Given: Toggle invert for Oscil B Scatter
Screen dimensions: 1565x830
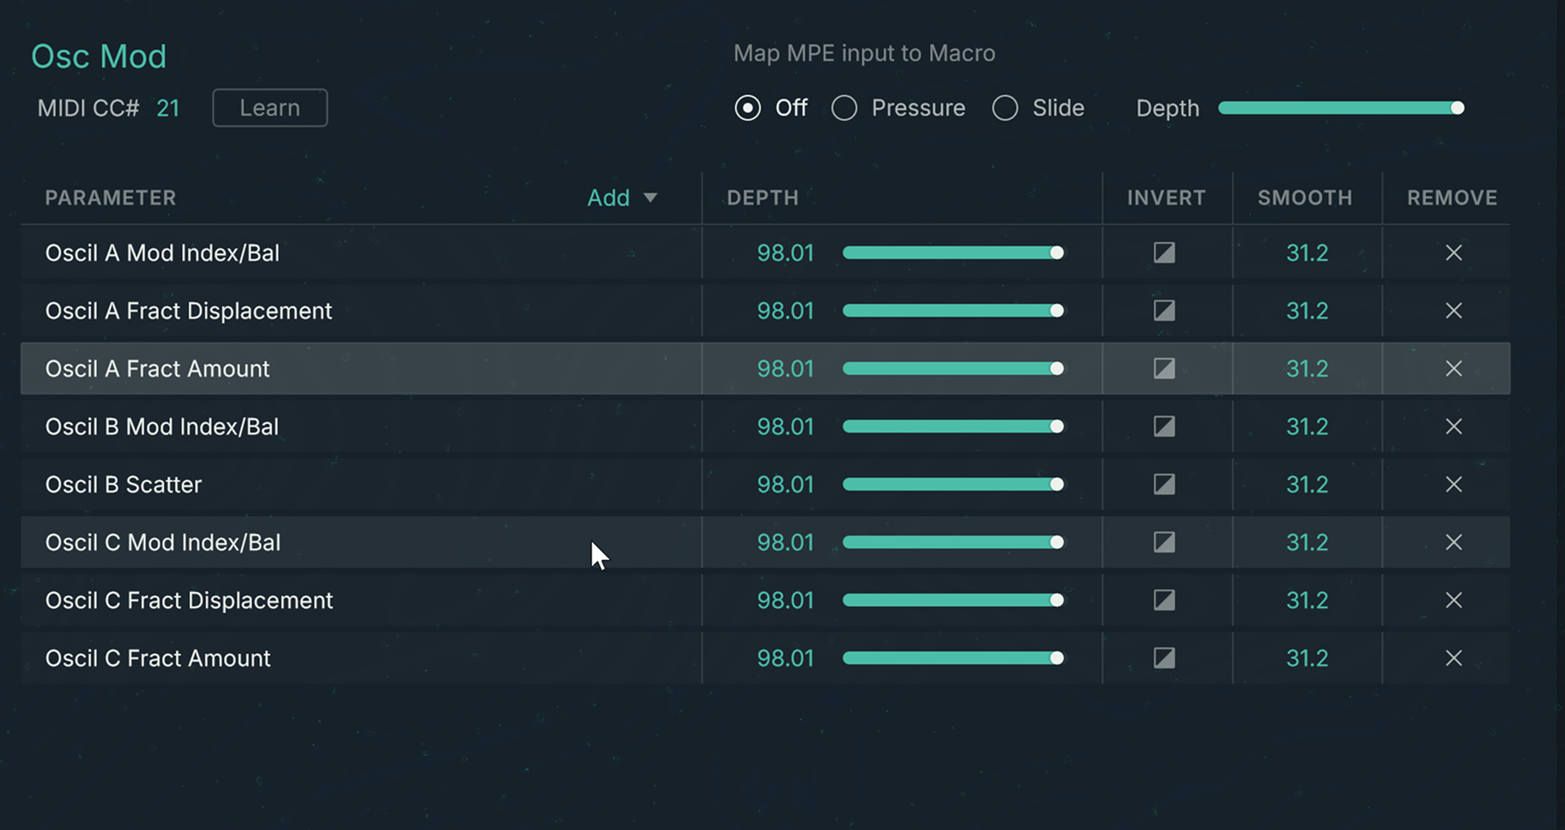Looking at the screenshot, I should click(1165, 484).
